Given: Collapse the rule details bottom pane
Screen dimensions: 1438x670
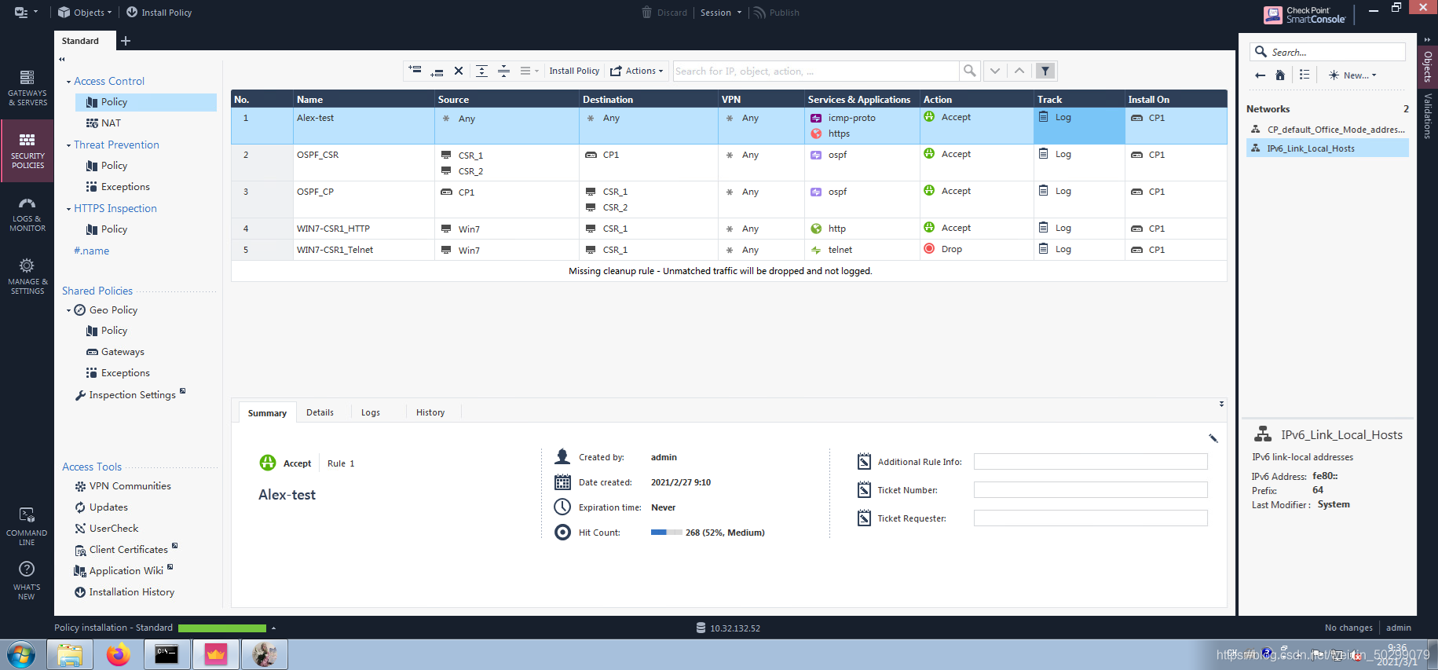Looking at the screenshot, I should [x=1221, y=404].
